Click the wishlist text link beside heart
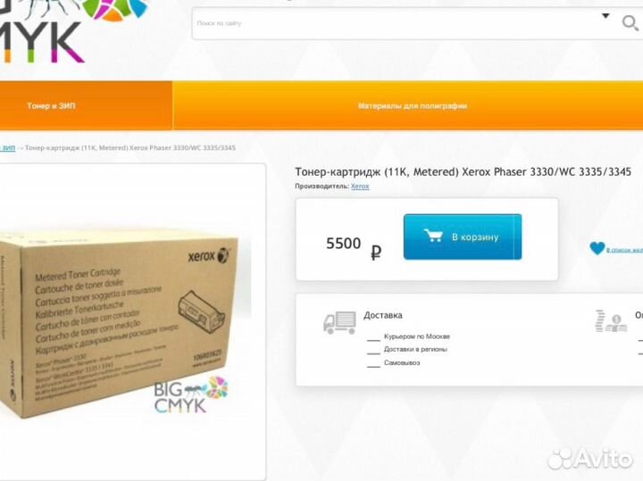Image resolution: width=643 pixels, height=481 pixels. (x=624, y=250)
